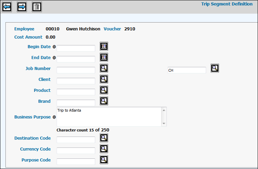Open the Currency Code lookup
Screen dimensions: 258x169
coord(104,149)
